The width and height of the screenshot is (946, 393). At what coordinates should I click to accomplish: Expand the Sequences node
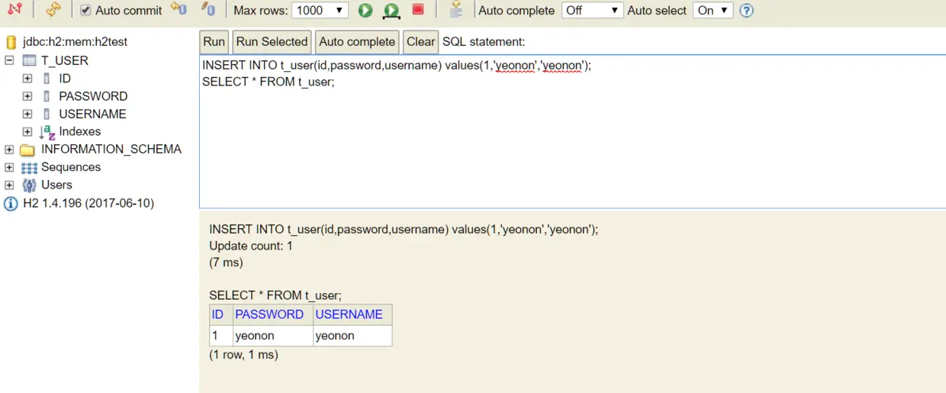(x=9, y=167)
